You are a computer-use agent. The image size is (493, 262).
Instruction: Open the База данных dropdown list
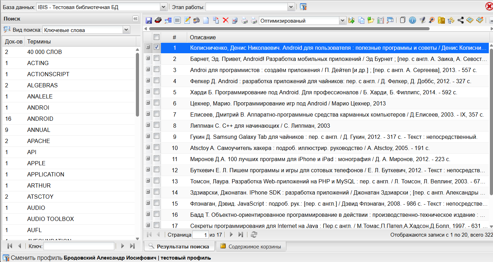click(163, 7)
